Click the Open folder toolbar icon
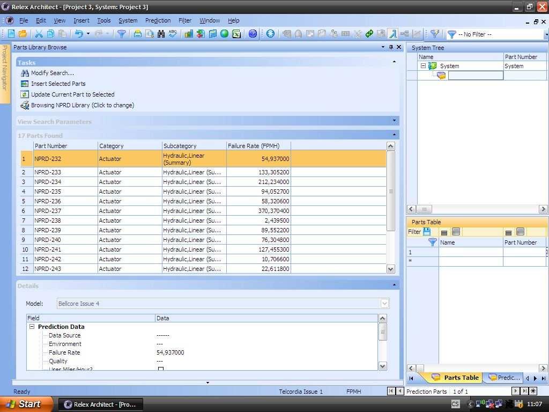The height and width of the screenshot is (412, 549). pyautogui.click(x=23, y=34)
